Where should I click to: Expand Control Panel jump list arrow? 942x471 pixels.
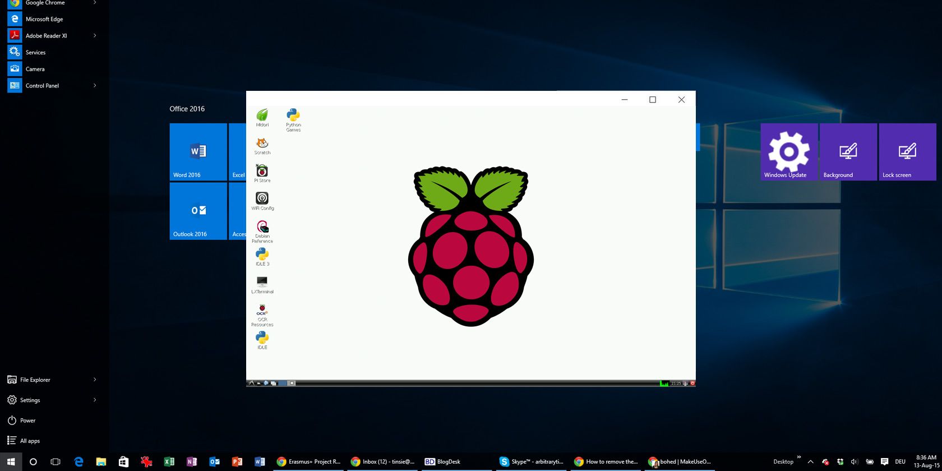point(95,86)
